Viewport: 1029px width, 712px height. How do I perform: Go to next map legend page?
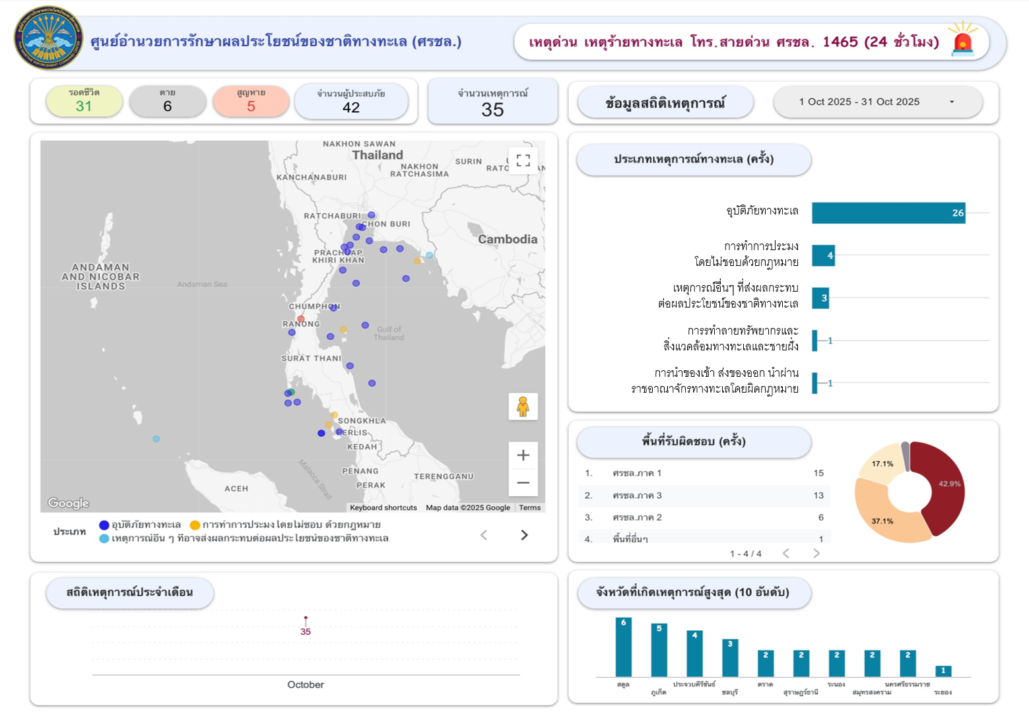524,535
